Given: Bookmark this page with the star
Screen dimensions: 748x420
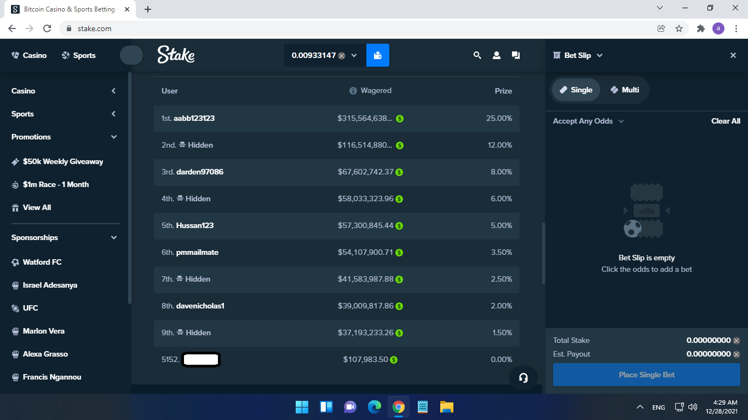Looking at the screenshot, I should pos(679,28).
